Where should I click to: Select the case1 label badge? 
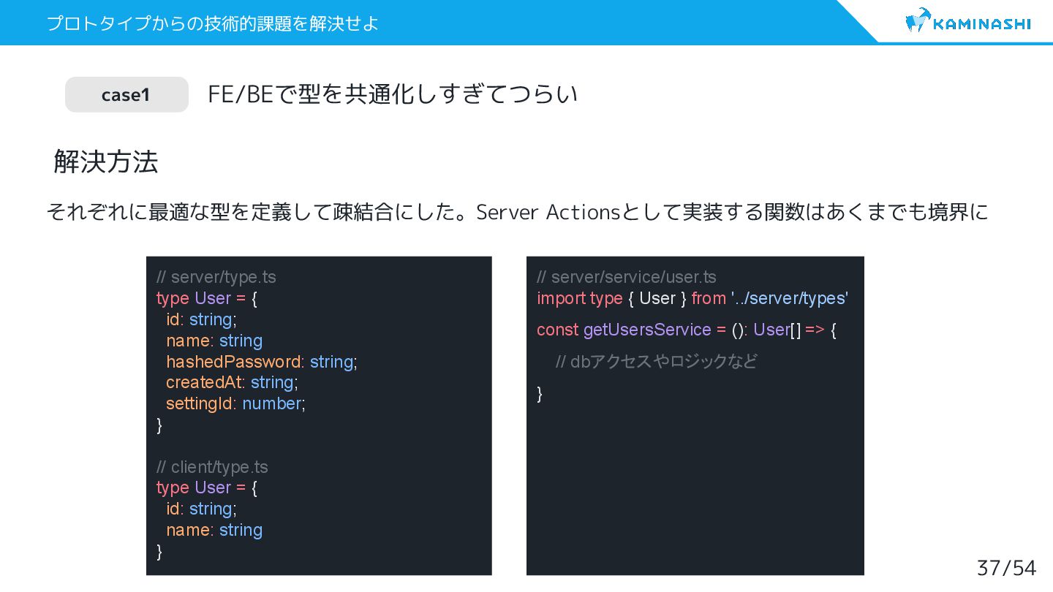tap(127, 94)
